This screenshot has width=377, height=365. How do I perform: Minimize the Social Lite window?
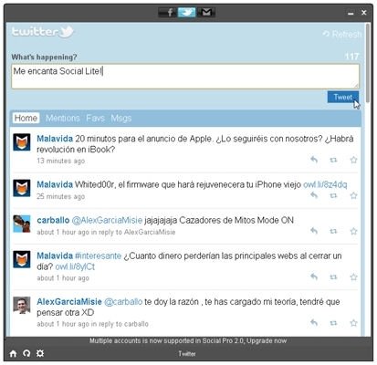351,13
